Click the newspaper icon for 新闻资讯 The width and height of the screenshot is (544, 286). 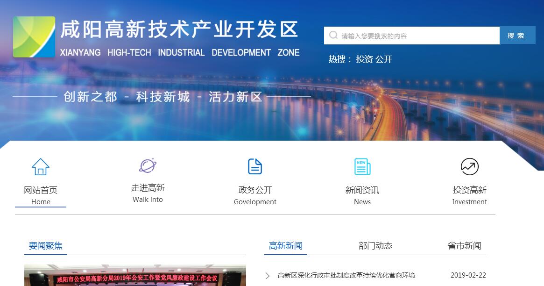point(362,166)
